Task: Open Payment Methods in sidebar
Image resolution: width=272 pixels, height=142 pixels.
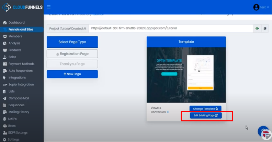Action: click(x=21, y=64)
